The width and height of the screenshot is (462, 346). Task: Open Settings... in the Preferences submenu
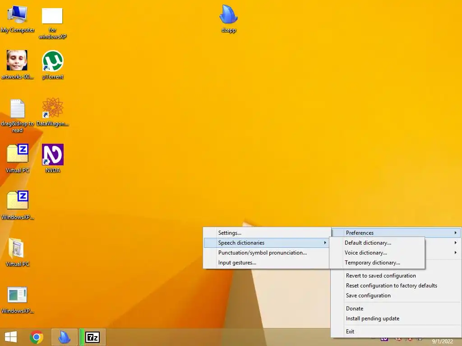click(266, 233)
